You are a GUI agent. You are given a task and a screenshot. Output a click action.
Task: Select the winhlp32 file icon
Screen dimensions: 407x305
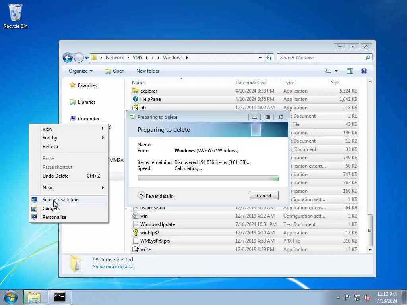click(x=135, y=232)
